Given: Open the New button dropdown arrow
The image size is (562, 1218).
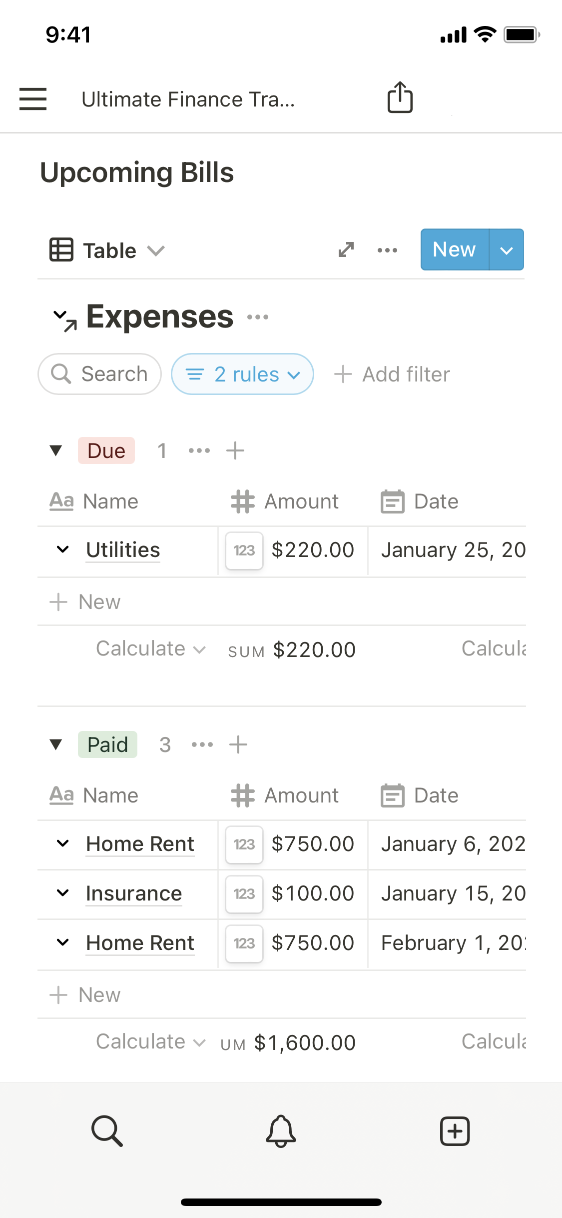Looking at the screenshot, I should click(507, 250).
